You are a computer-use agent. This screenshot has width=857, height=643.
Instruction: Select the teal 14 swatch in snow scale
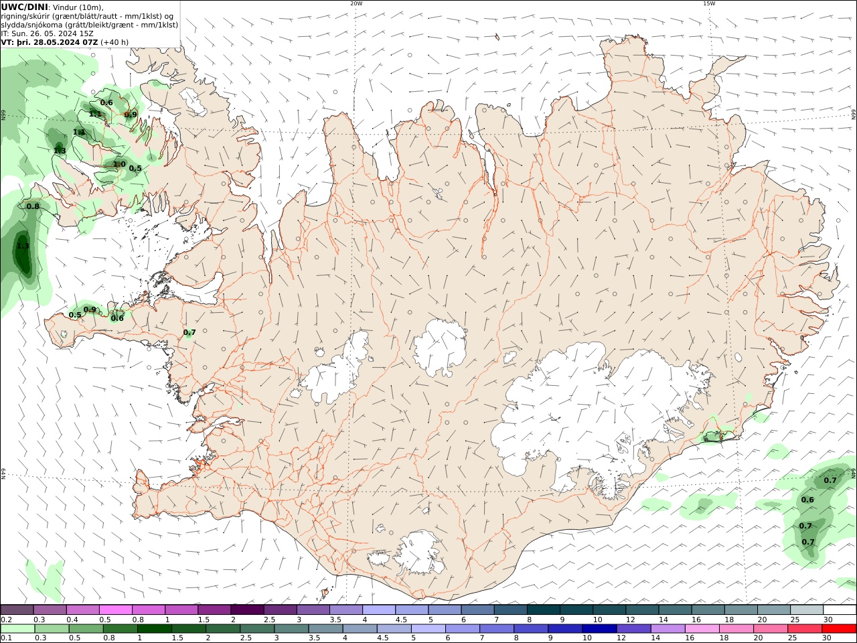(x=675, y=610)
